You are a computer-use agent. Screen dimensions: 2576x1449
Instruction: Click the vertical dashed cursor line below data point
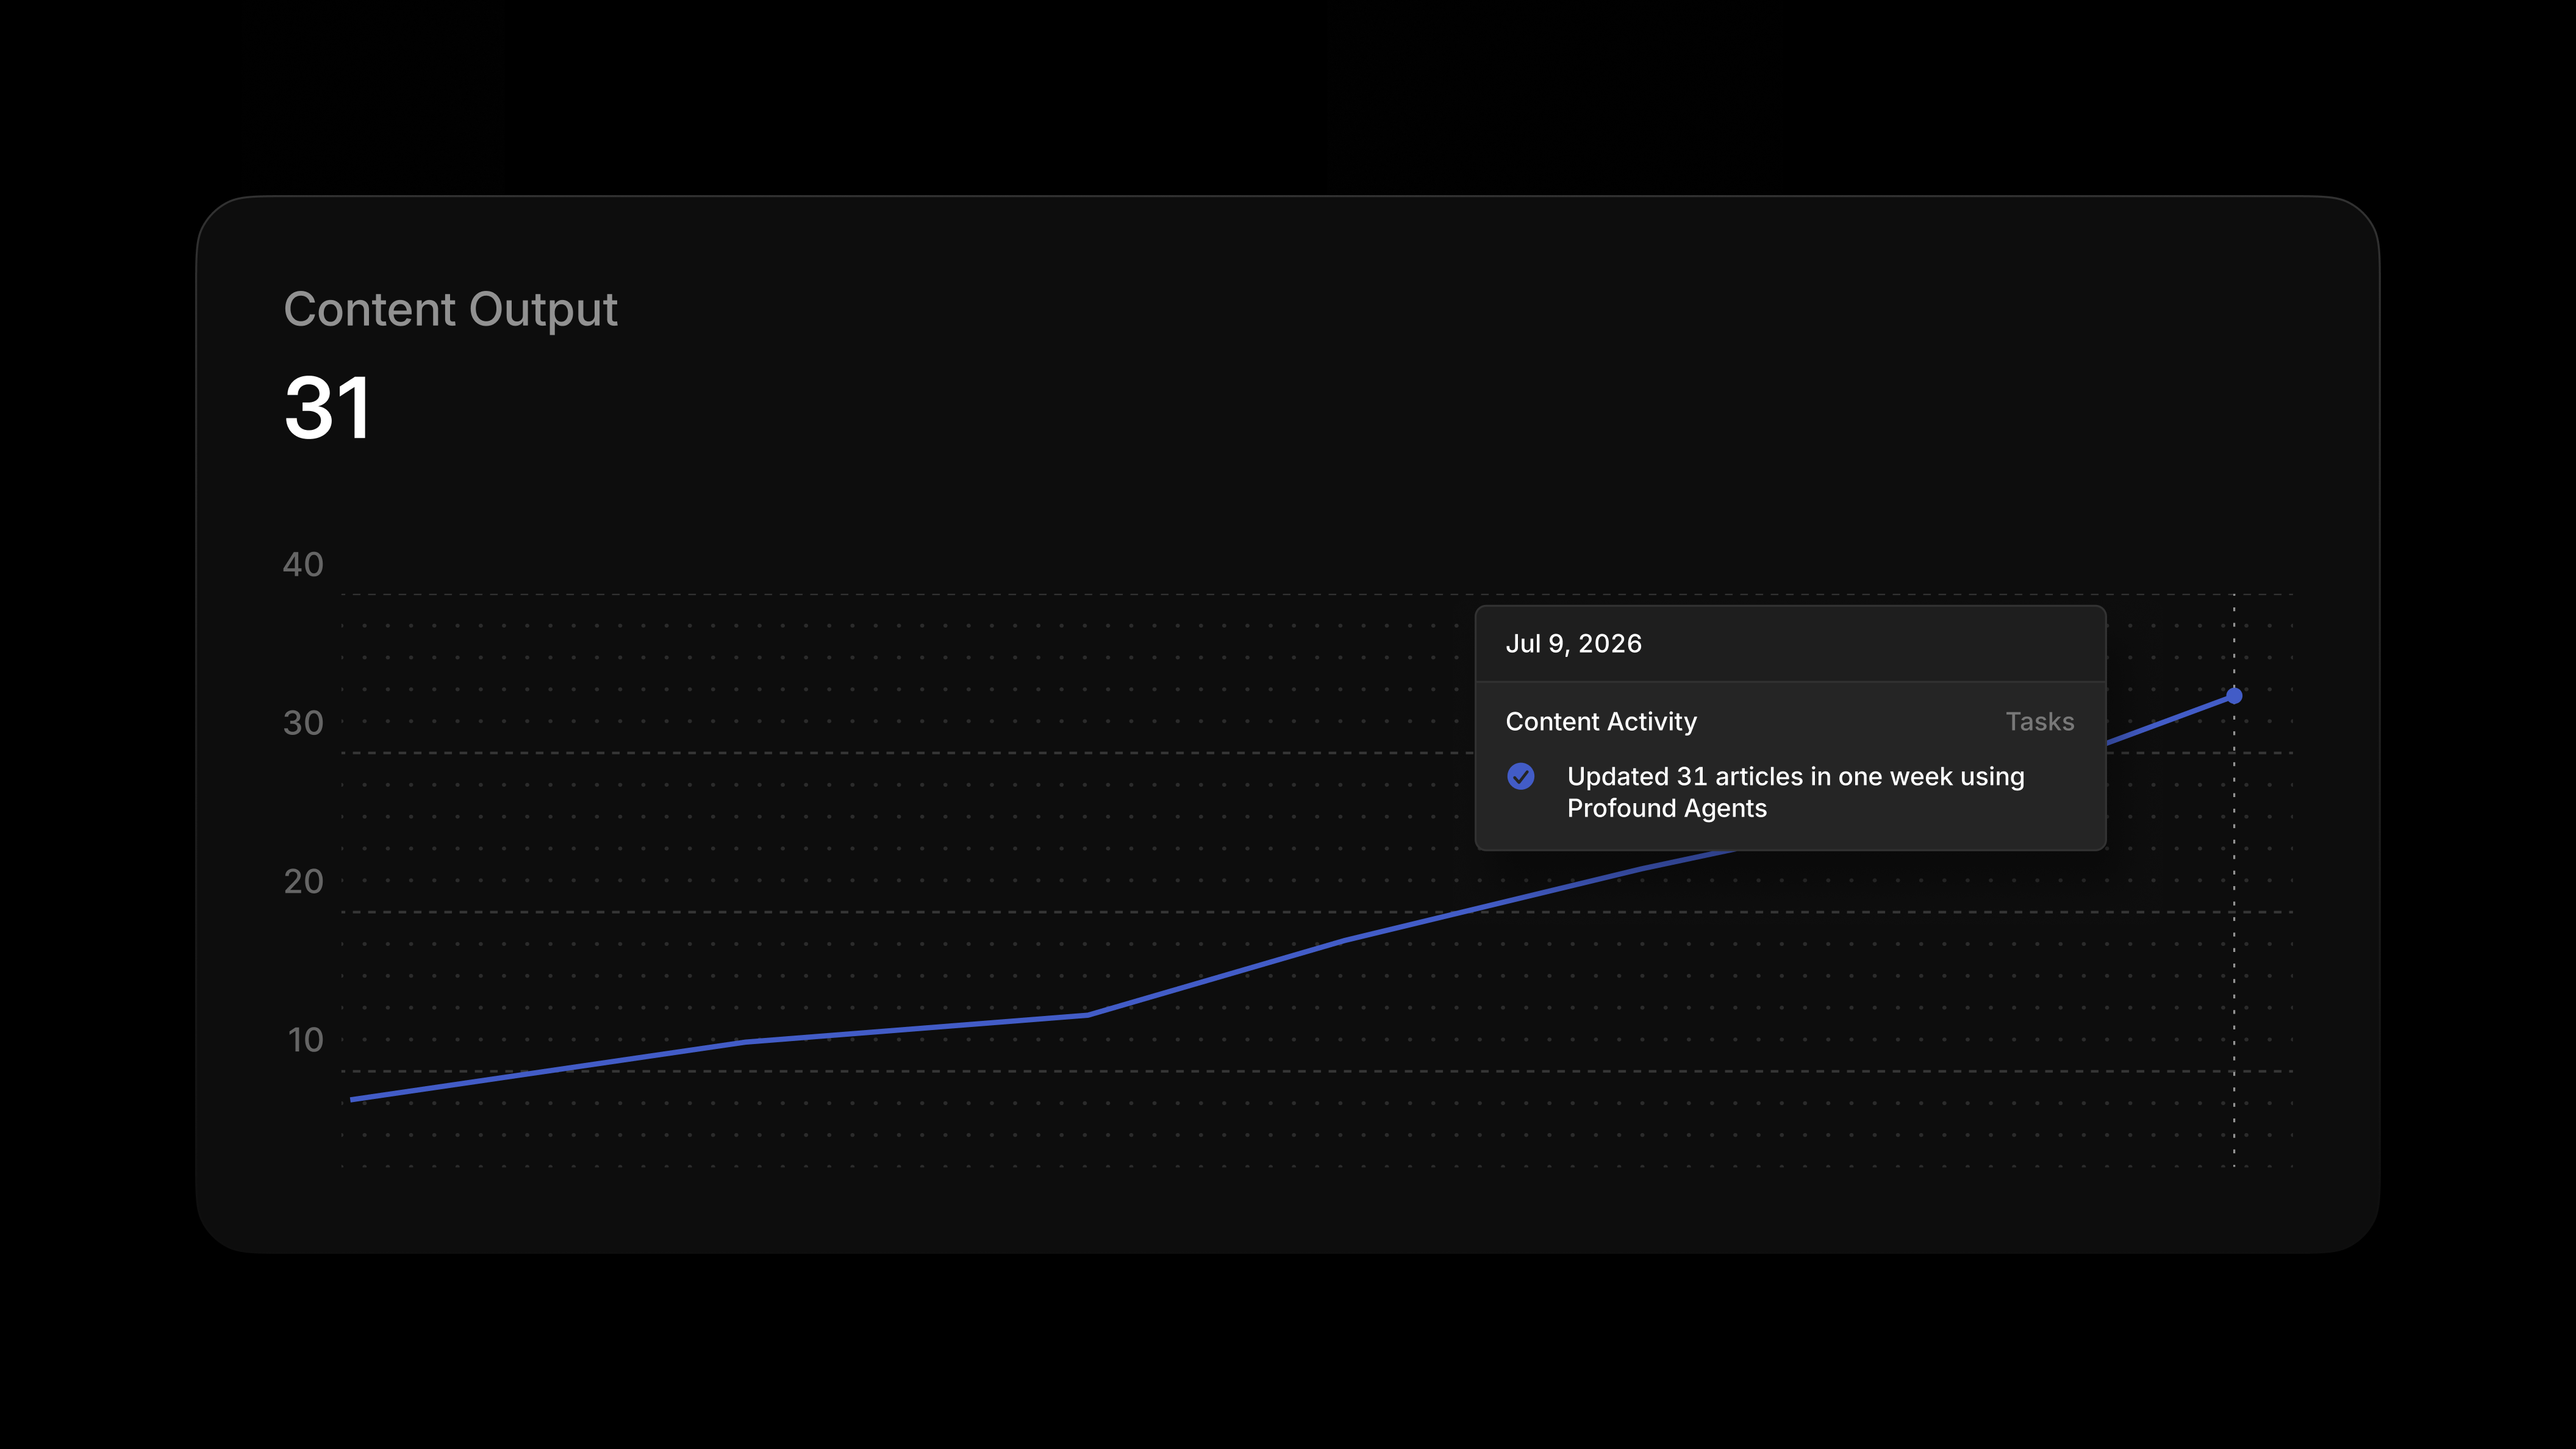[2234, 935]
